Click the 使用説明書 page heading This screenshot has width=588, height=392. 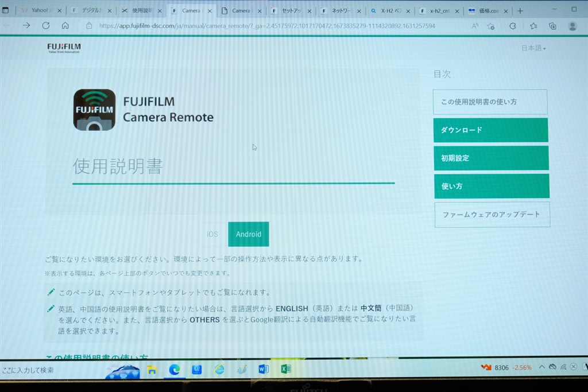(x=117, y=166)
